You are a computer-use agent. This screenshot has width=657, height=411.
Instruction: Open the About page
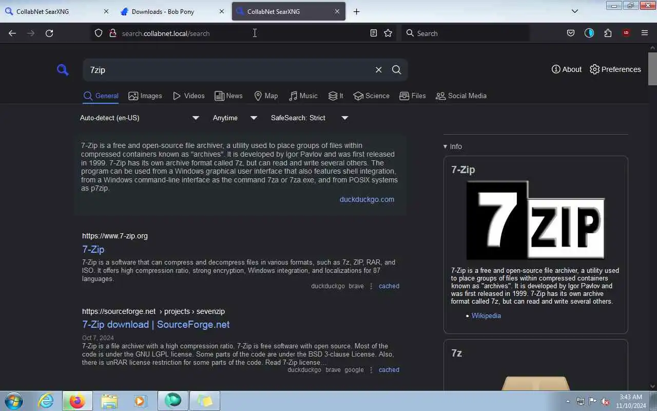567,69
